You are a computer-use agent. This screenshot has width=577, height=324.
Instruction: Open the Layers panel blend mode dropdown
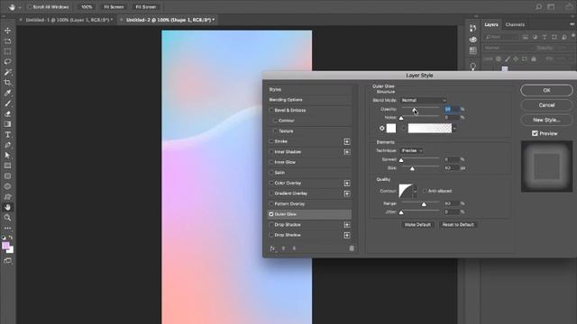(x=509, y=48)
